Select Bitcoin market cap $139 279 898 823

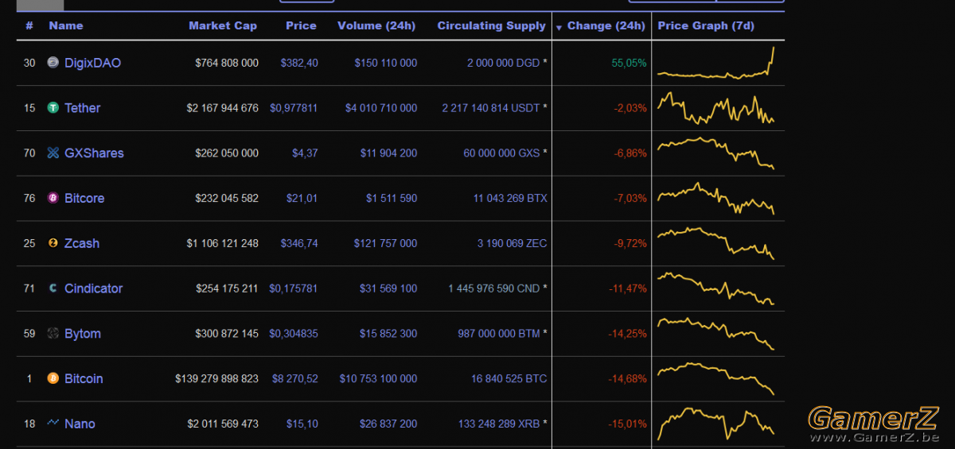pos(217,379)
